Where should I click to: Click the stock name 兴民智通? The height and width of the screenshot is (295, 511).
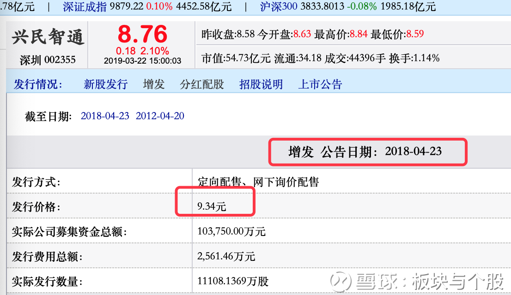(48, 36)
